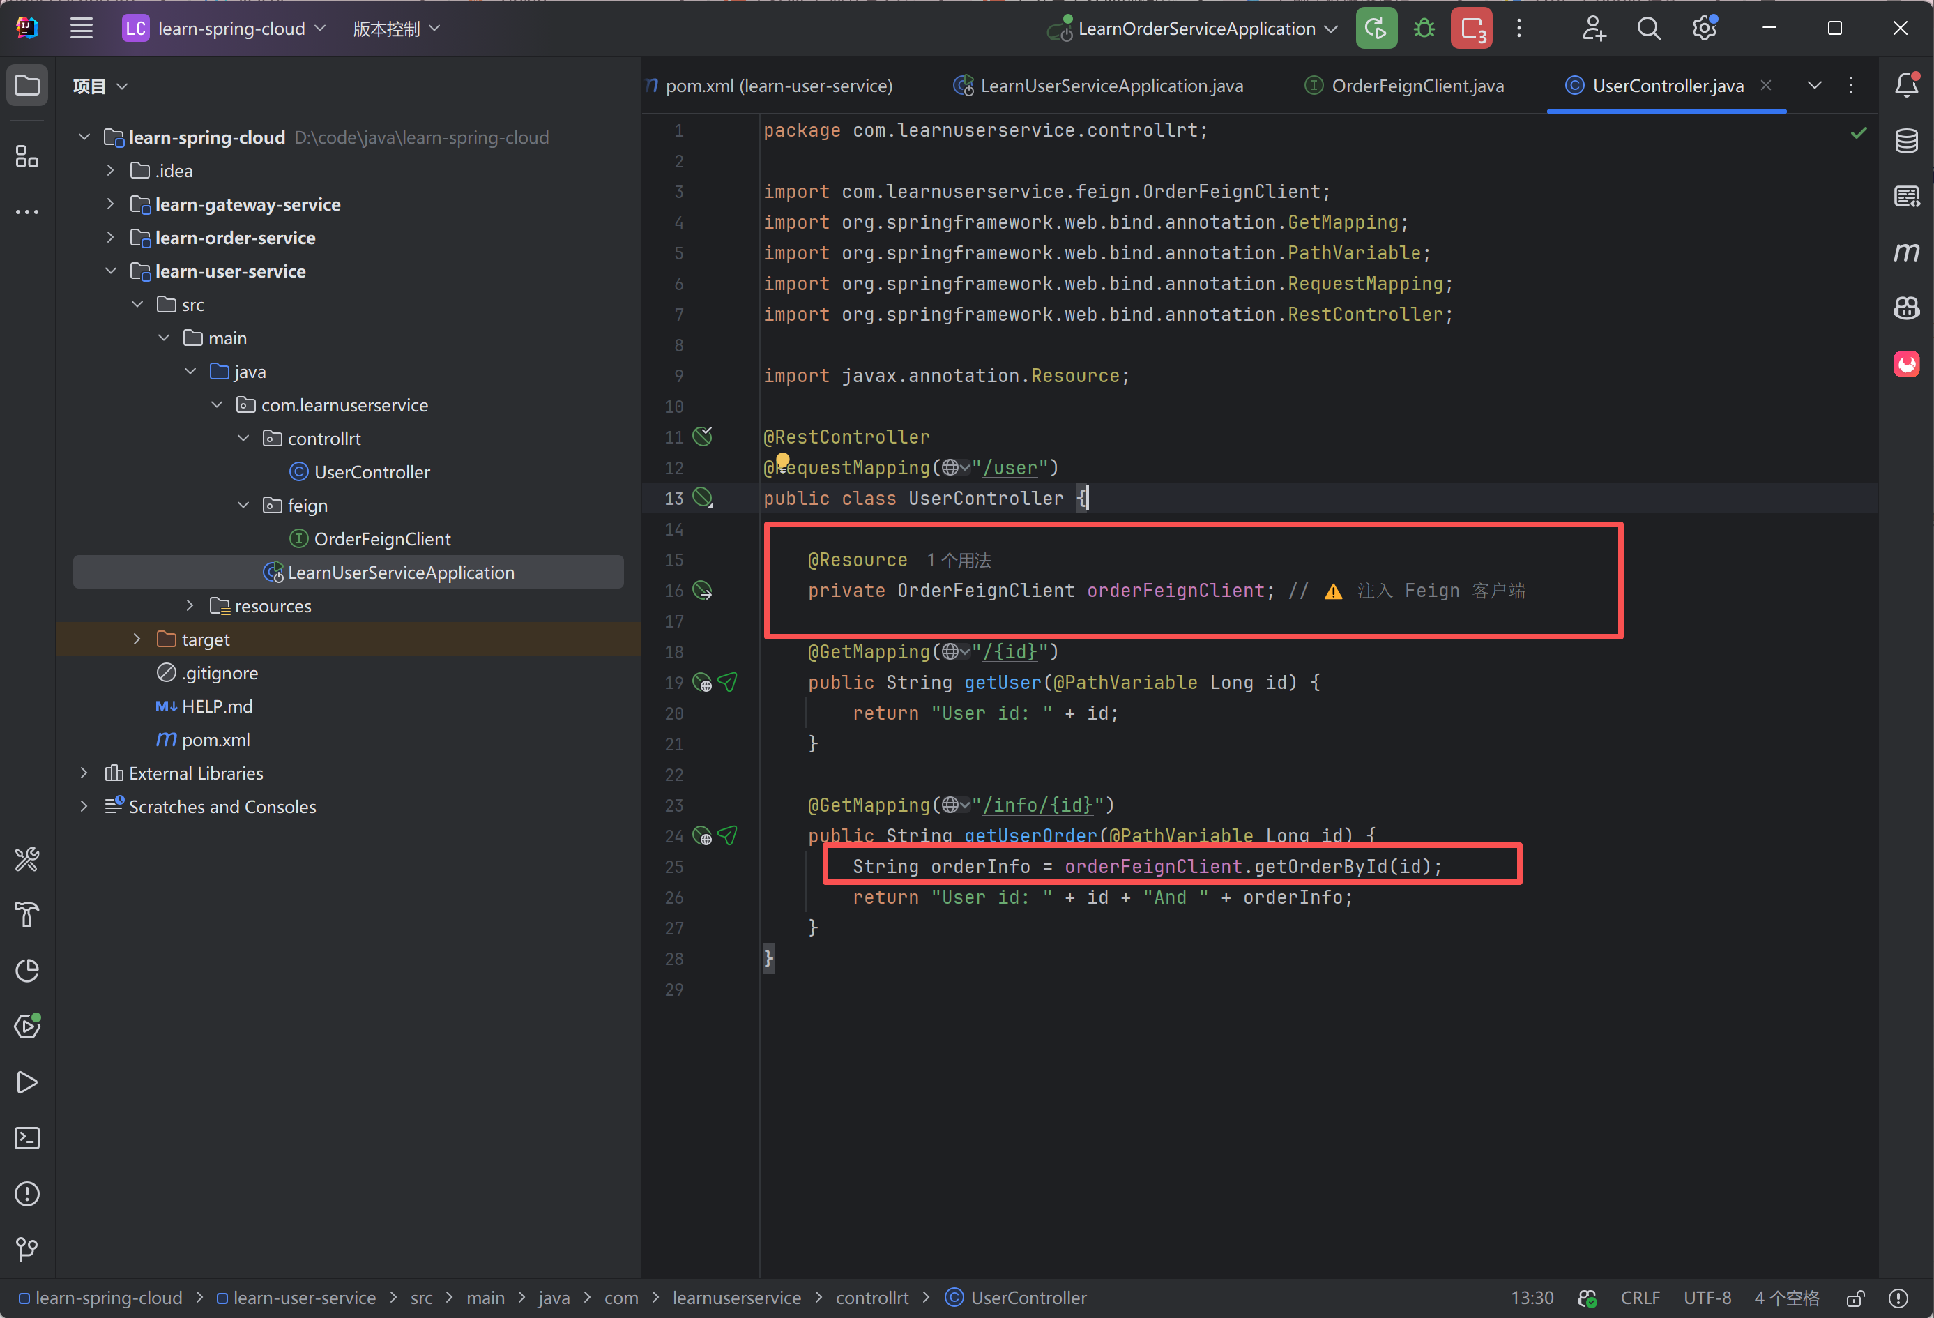Click the line 19 endpoint gutter icon
Viewport: 1934px width, 1318px height.
click(x=702, y=683)
